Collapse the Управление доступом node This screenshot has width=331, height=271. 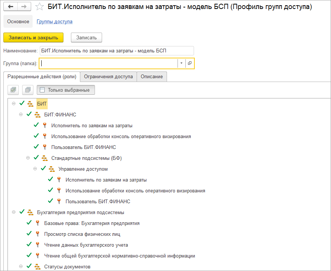point(35,169)
